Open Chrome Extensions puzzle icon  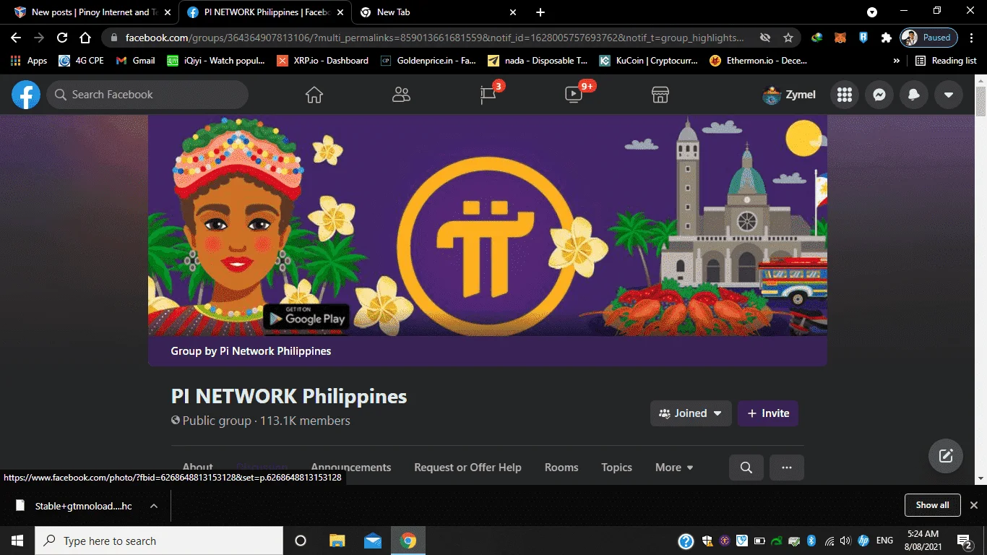click(887, 38)
